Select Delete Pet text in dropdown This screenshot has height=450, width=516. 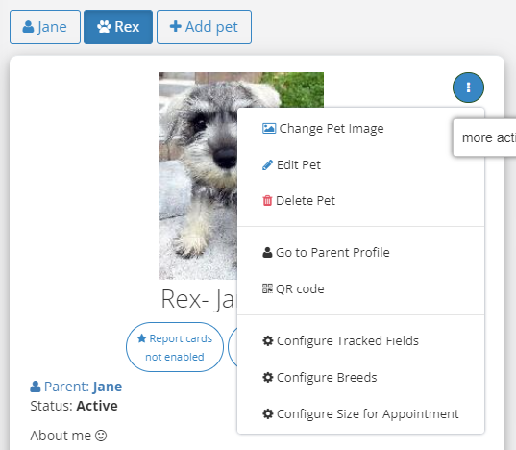[306, 200]
